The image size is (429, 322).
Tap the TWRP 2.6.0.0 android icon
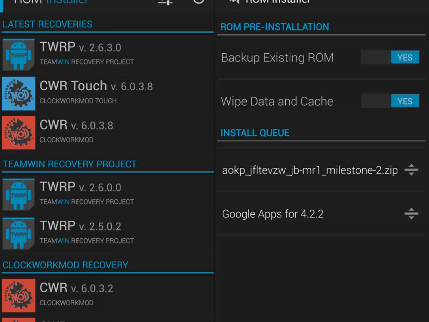click(x=19, y=194)
